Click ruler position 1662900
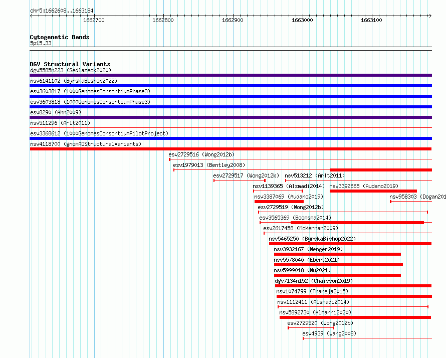 tap(233, 20)
